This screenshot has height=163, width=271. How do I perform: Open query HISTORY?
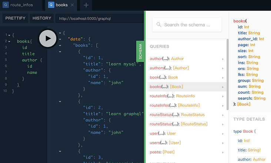coord(42,18)
